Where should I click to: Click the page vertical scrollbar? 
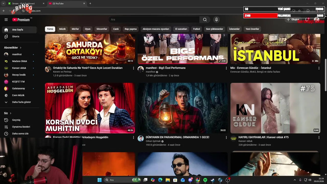[x=325, y=75]
